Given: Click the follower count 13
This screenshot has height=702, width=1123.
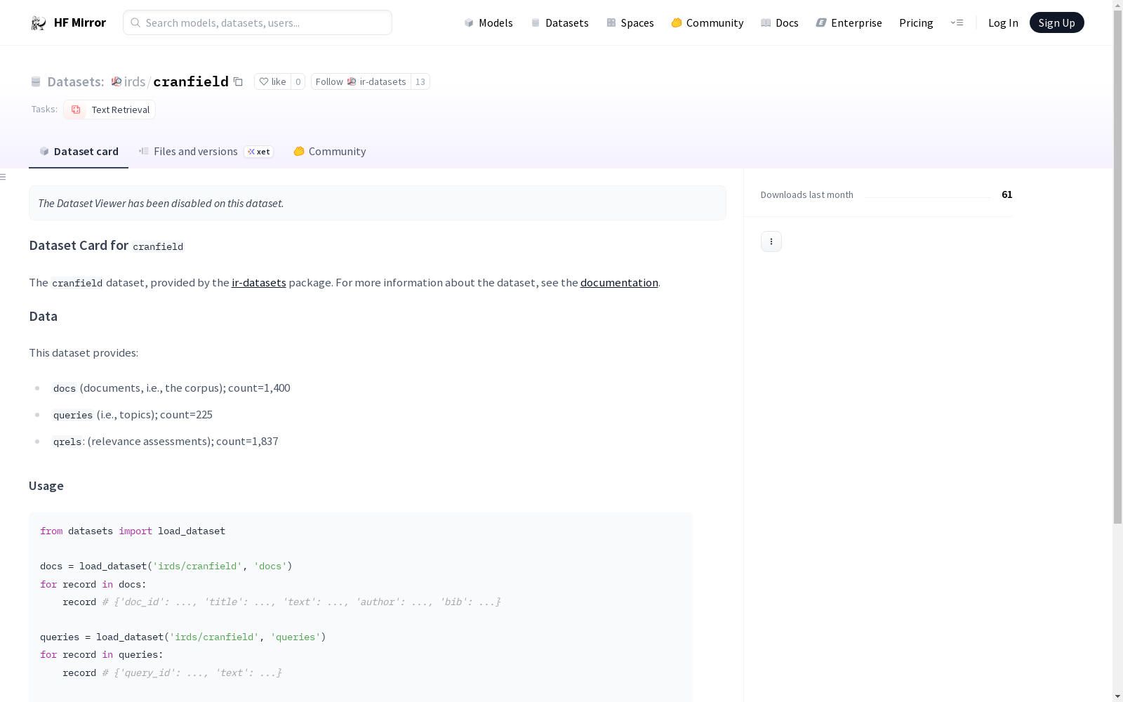Looking at the screenshot, I should (x=420, y=81).
